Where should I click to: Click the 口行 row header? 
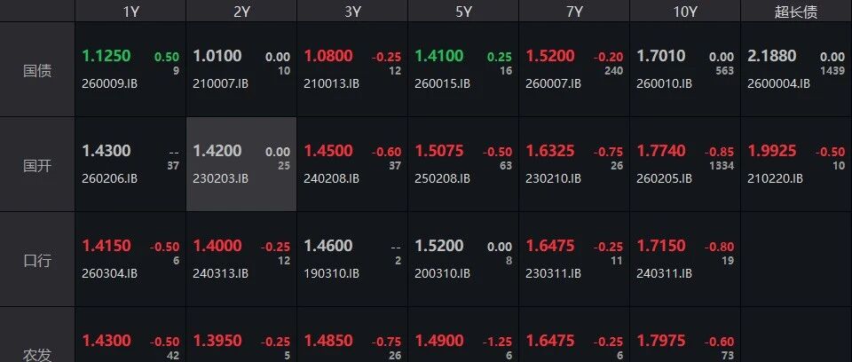[37, 260]
